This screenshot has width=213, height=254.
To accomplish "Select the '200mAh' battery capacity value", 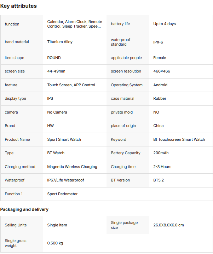I will click(161, 153).
